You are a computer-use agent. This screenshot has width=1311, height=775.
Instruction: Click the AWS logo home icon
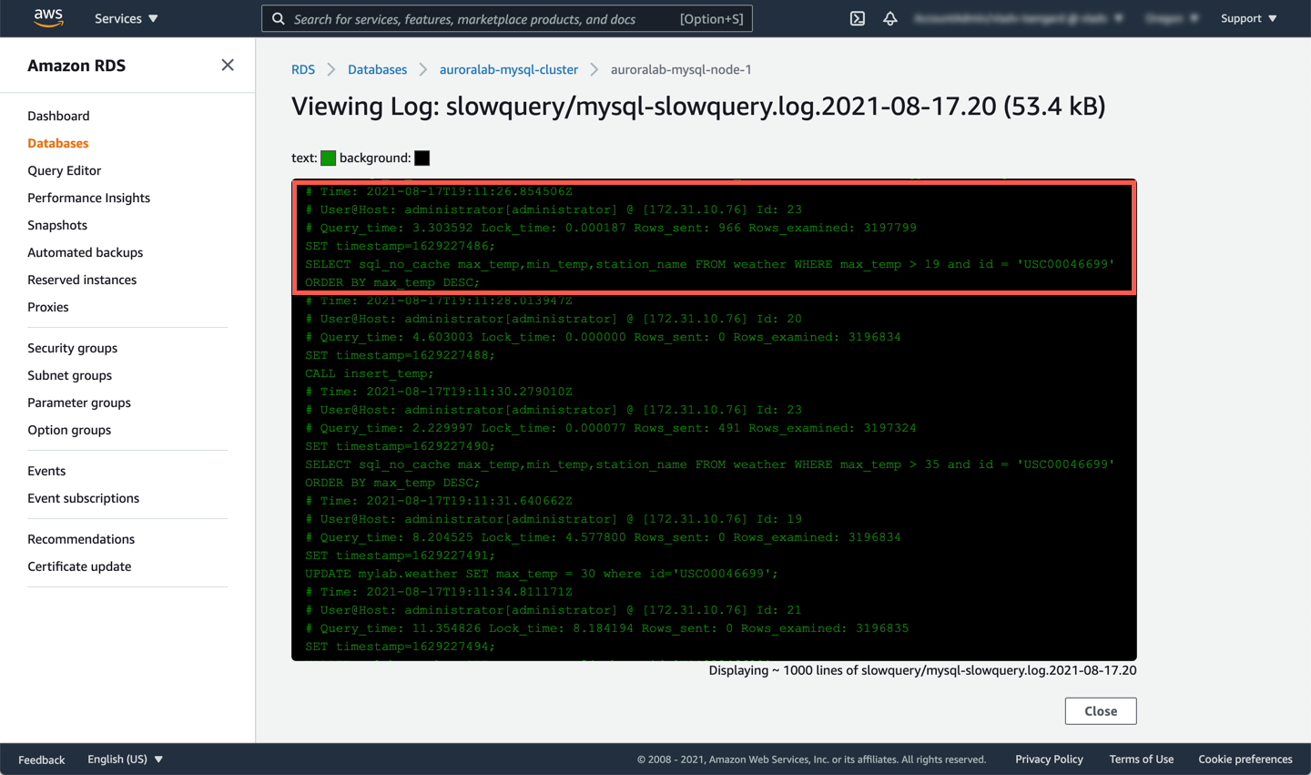[x=48, y=18]
